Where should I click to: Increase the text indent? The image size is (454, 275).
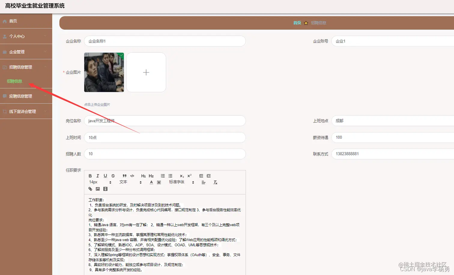(209, 176)
